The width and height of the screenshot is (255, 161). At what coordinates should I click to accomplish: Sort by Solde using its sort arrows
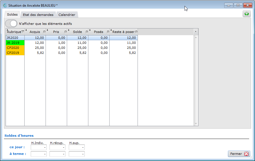click(x=69, y=30)
